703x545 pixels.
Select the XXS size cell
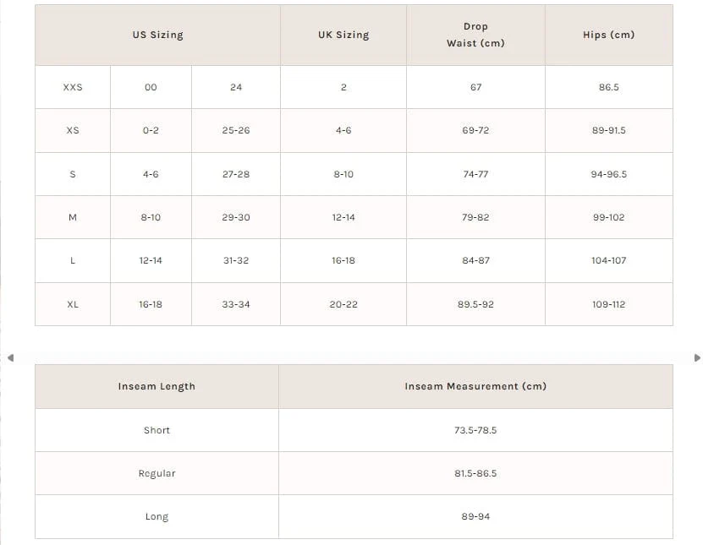coord(73,87)
